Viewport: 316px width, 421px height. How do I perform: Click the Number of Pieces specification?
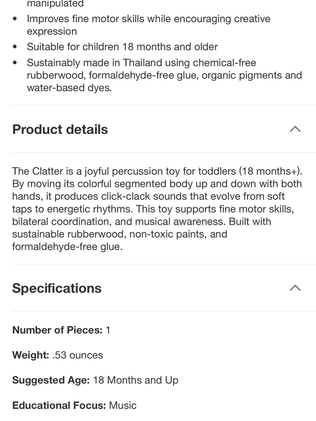(x=61, y=330)
